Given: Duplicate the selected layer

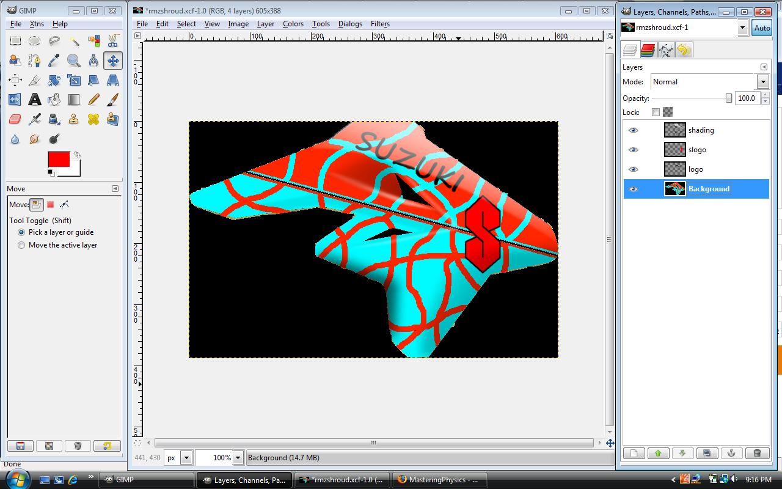Looking at the screenshot, I should 707,453.
